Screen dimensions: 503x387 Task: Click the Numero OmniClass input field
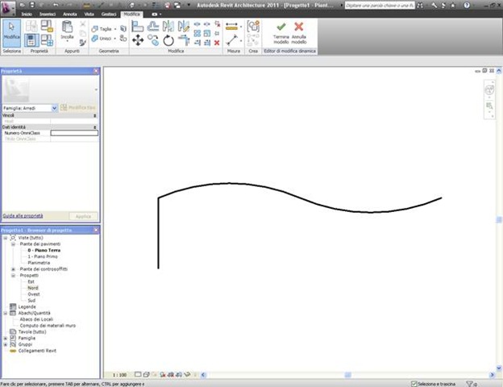[73, 132]
